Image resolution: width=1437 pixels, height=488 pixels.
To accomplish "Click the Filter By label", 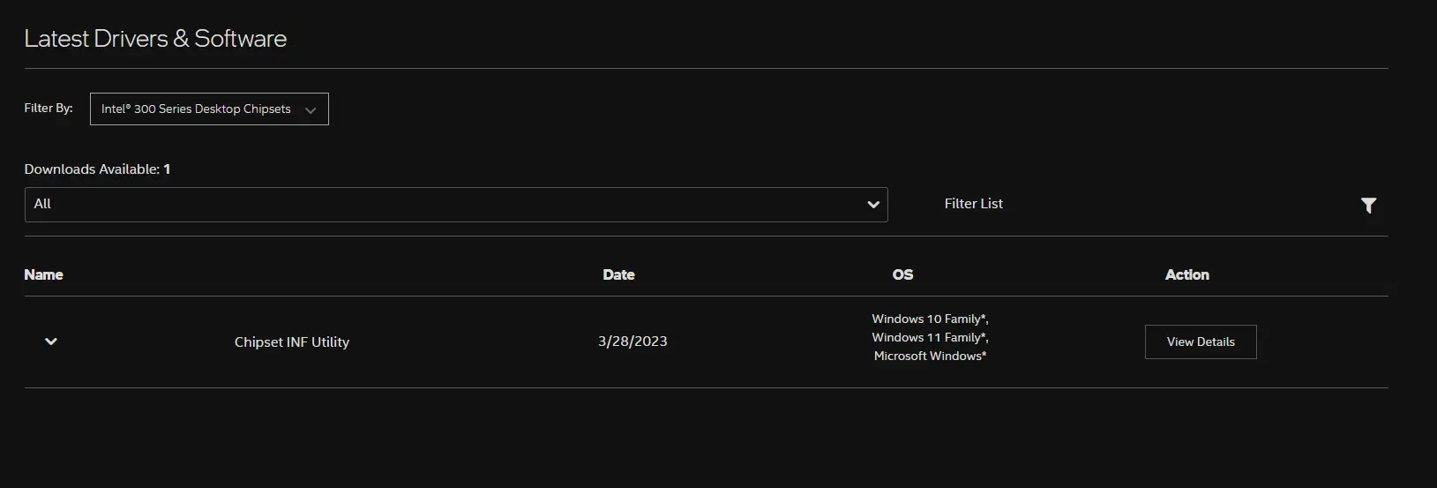I will pos(49,108).
